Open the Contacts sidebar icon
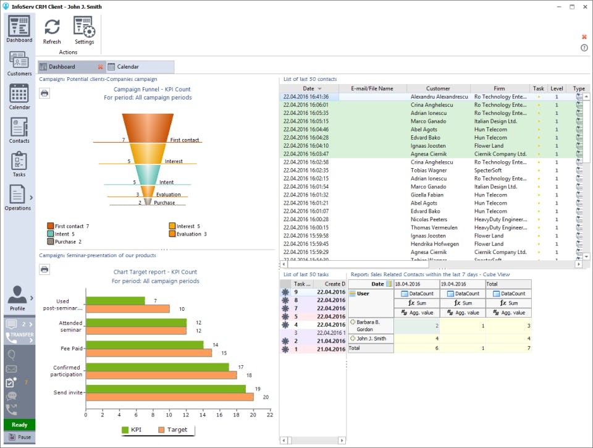 click(19, 130)
